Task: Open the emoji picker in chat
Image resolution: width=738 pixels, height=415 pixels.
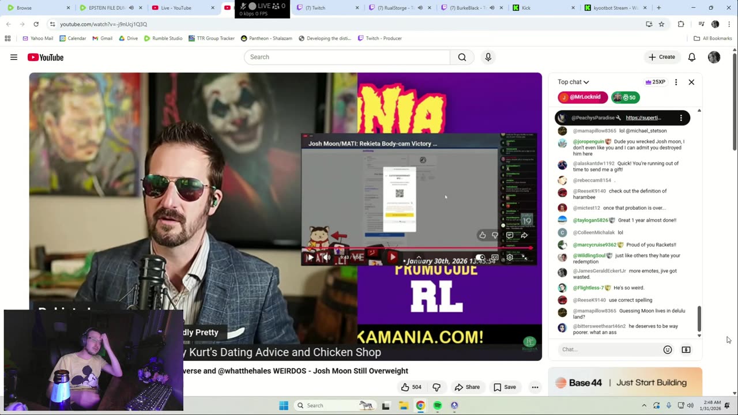Action: [x=668, y=349]
